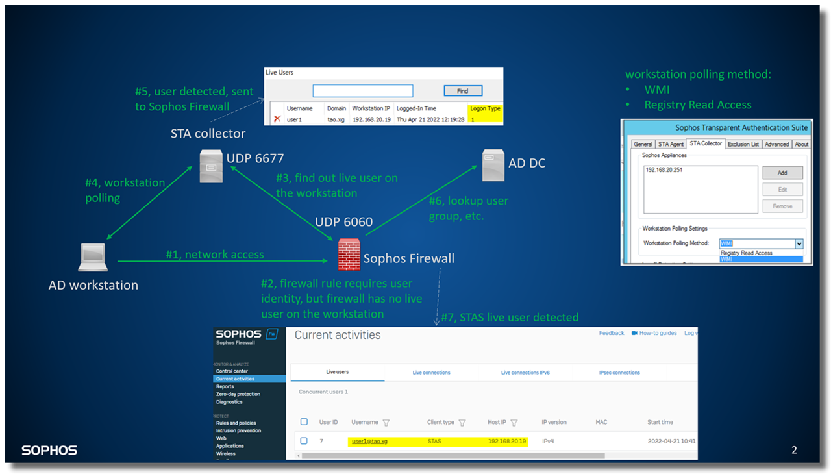Open Zero-day protection in the sidebar

click(238, 394)
